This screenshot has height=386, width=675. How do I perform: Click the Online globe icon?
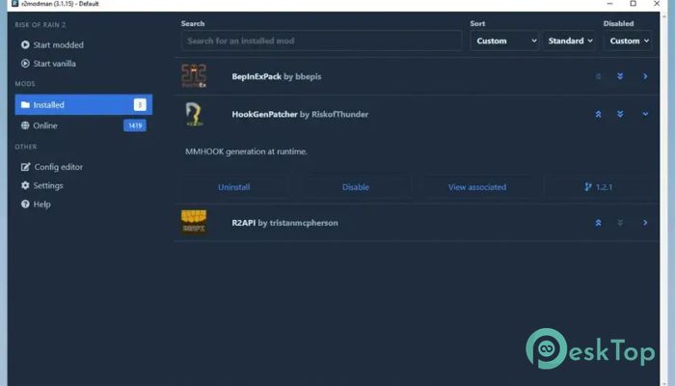pos(25,125)
